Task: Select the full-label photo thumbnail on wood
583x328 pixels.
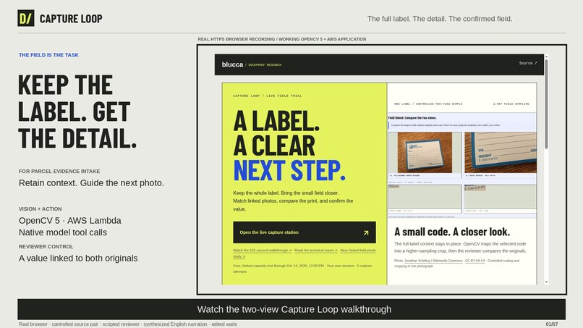Action: click(x=425, y=152)
